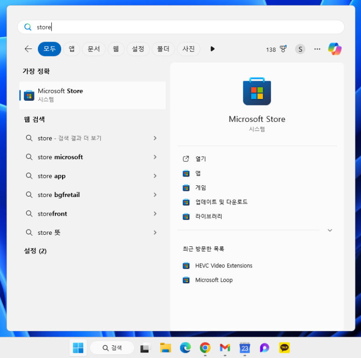Expand the chevron next to 'store bgfretail'
Screen dimensions: 361x358
(x=155, y=195)
